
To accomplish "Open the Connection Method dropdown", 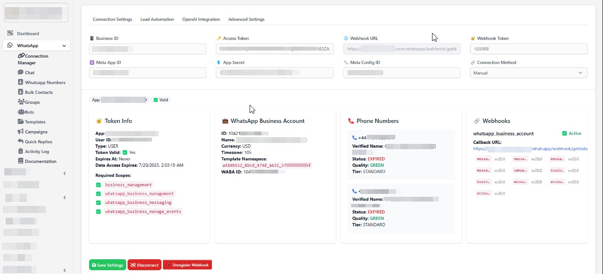I will click(x=528, y=73).
